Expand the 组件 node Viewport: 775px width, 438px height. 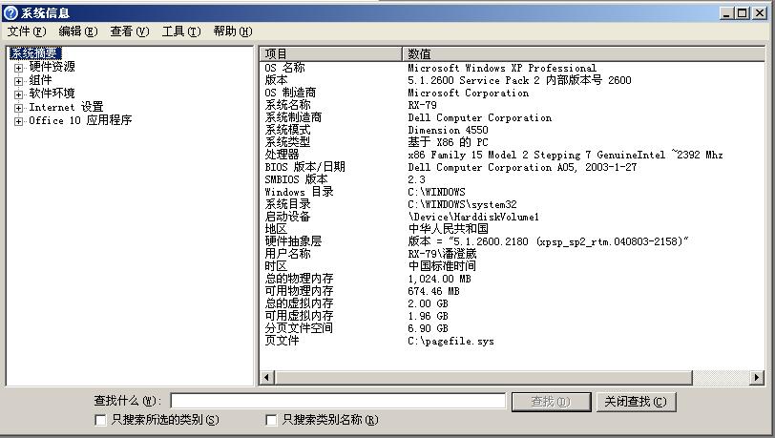[x=18, y=81]
